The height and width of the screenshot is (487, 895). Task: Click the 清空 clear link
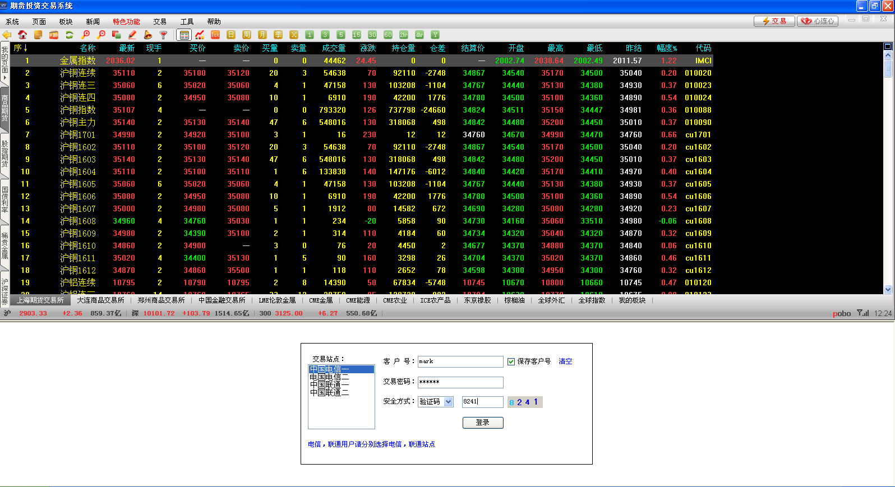(565, 361)
